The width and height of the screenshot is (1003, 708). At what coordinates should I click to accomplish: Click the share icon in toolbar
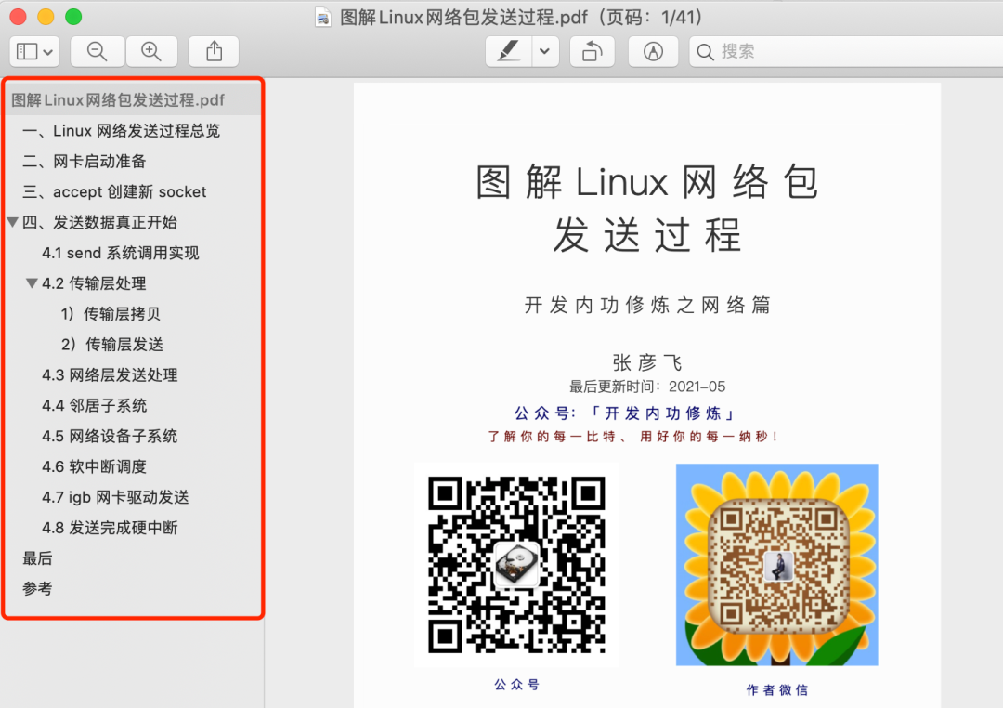click(214, 51)
